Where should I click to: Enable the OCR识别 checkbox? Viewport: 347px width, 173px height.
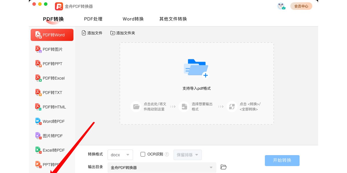coord(143,154)
